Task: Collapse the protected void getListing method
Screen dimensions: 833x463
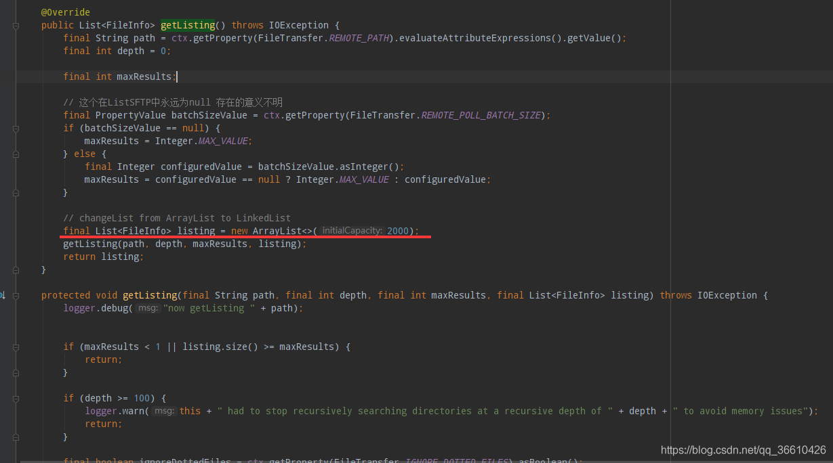Action: 16,296
